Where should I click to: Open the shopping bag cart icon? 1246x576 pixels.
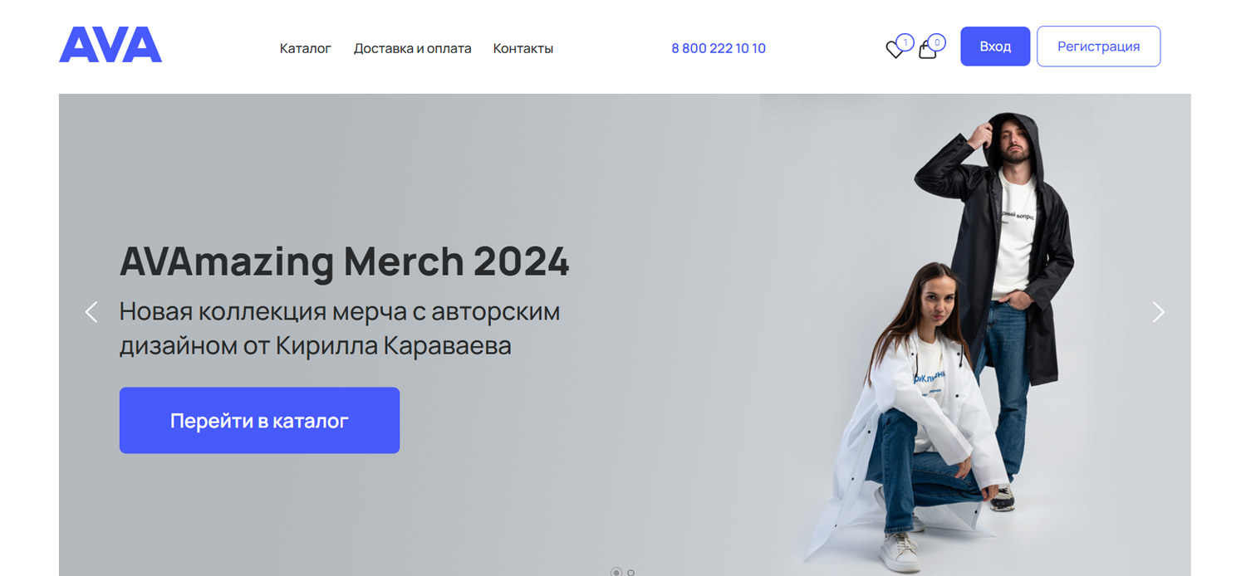coord(927,50)
